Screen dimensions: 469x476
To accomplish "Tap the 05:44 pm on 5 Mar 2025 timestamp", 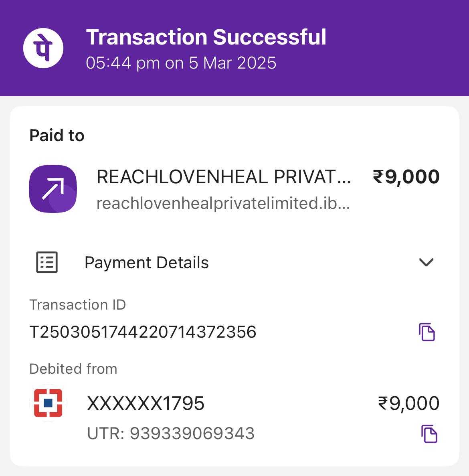I will click(x=181, y=63).
